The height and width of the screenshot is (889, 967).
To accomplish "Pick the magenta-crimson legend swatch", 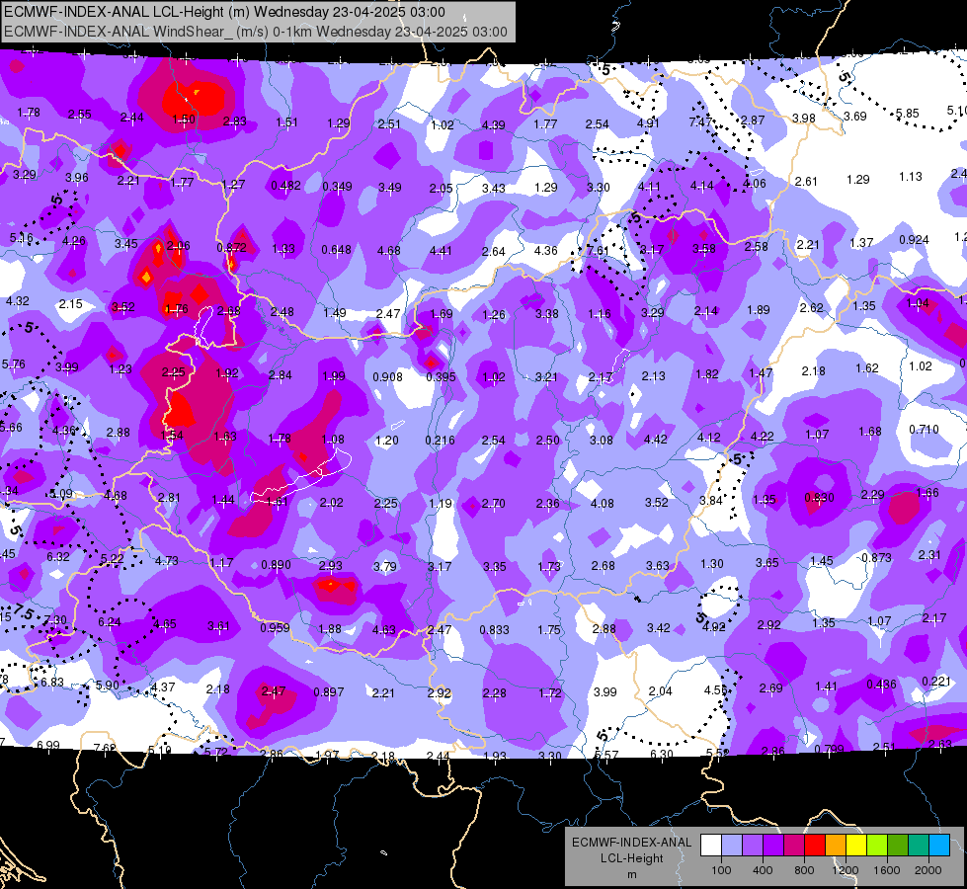I will click(794, 846).
